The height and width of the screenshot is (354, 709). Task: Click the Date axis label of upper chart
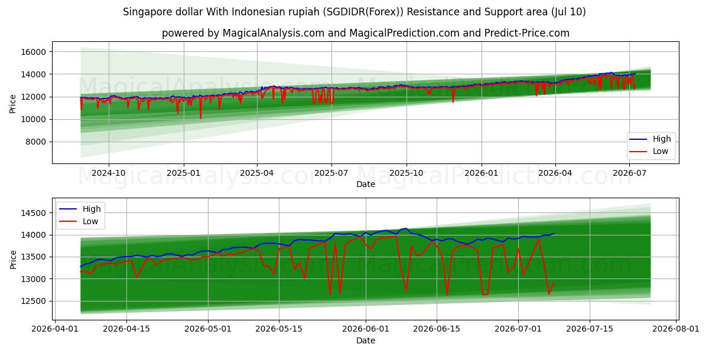tap(365, 185)
